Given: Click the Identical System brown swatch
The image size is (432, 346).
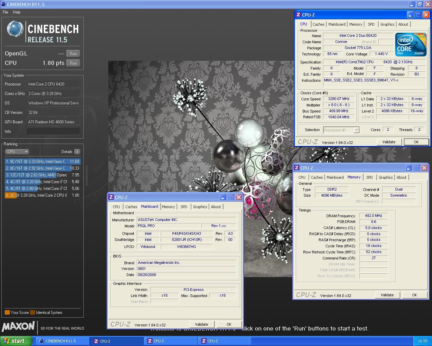Looking at the screenshot, I should coord(33,313).
